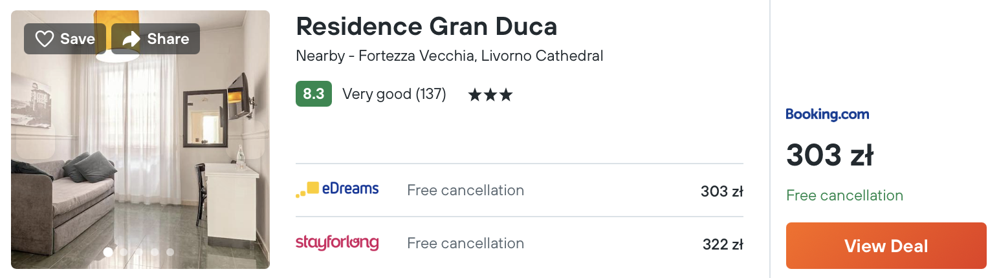Click the three-star rating icons

(490, 95)
